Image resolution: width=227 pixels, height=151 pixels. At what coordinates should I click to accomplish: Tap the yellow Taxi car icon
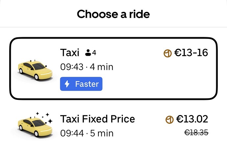point(35,70)
